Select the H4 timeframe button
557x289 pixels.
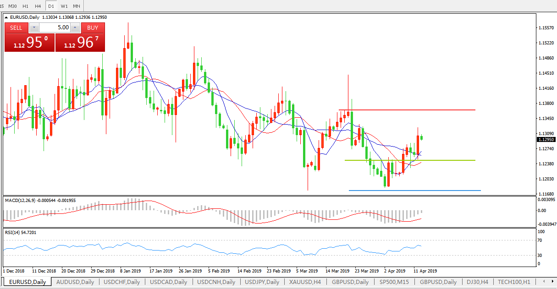click(x=38, y=6)
